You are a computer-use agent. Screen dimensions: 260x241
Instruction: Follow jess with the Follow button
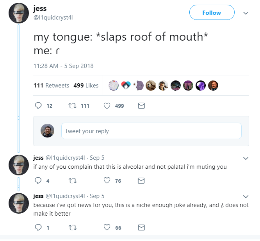point(212,12)
